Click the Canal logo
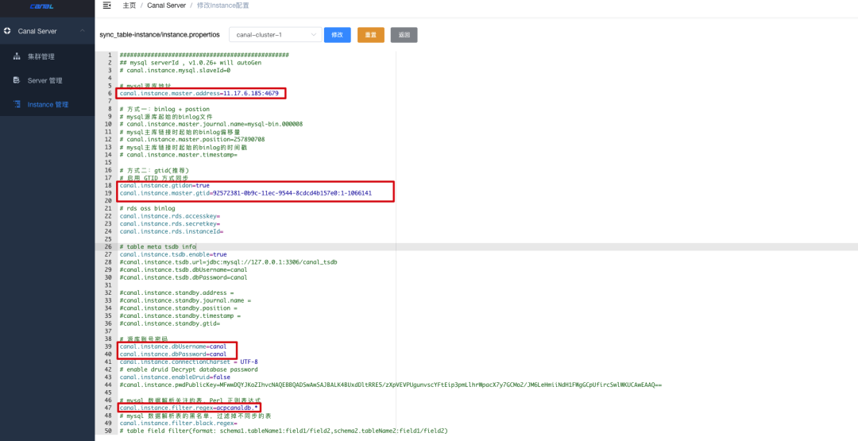 (x=41, y=6)
